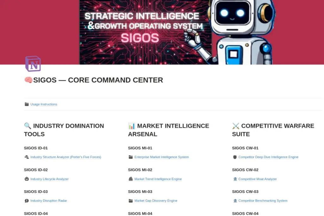This screenshot has height=216, width=324.
Task: Open Industry Structure Analyzer (Porter's Five Forces)
Action: [x=66, y=157]
